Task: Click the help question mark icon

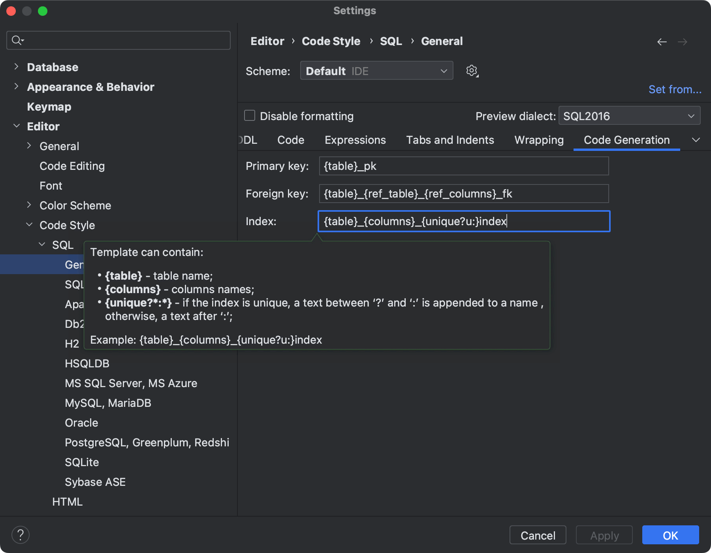Action: point(21,534)
